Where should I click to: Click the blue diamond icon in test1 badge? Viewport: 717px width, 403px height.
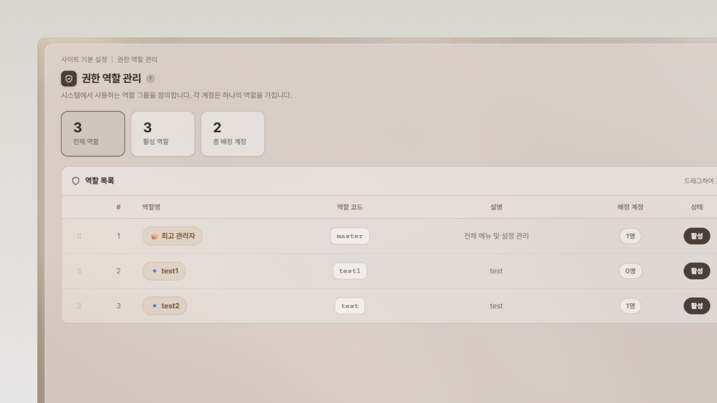155,271
